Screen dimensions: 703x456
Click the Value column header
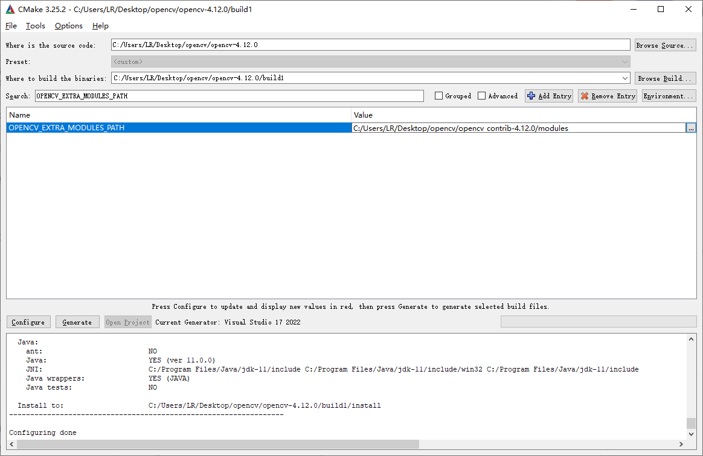pos(524,115)
